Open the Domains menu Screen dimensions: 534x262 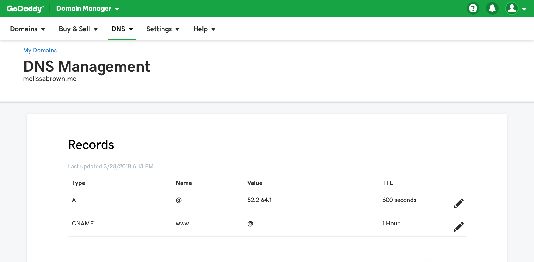27,29
